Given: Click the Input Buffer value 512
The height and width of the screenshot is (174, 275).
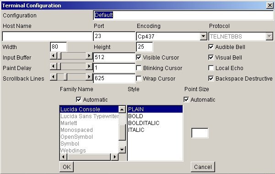Looking at the screenshot, I should (x=114, y=57).
